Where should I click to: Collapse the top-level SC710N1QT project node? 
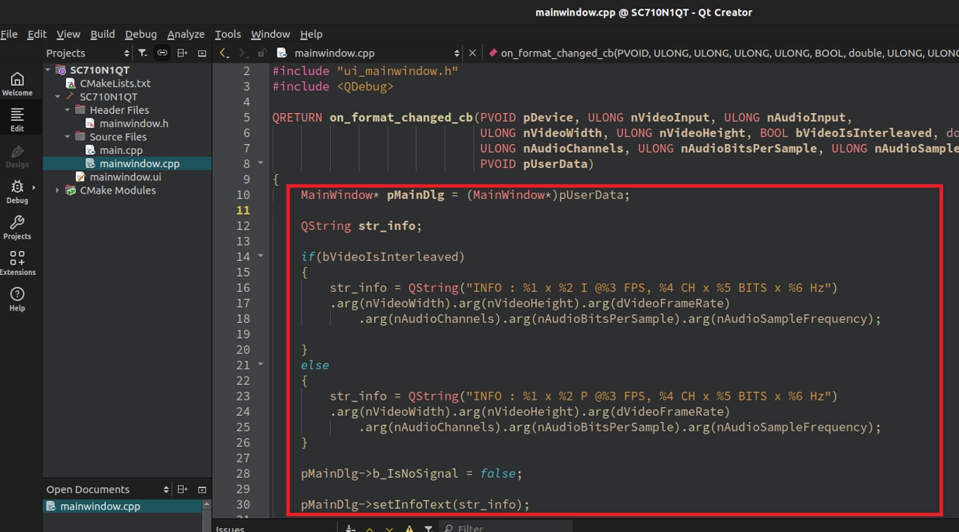[x=48, y=70]
